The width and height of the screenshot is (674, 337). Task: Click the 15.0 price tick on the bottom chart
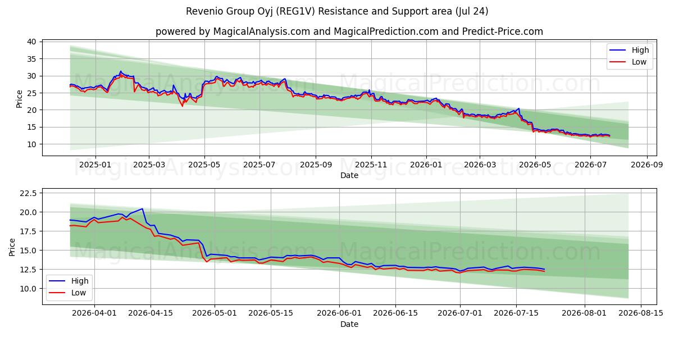click(x=28, y=251)
